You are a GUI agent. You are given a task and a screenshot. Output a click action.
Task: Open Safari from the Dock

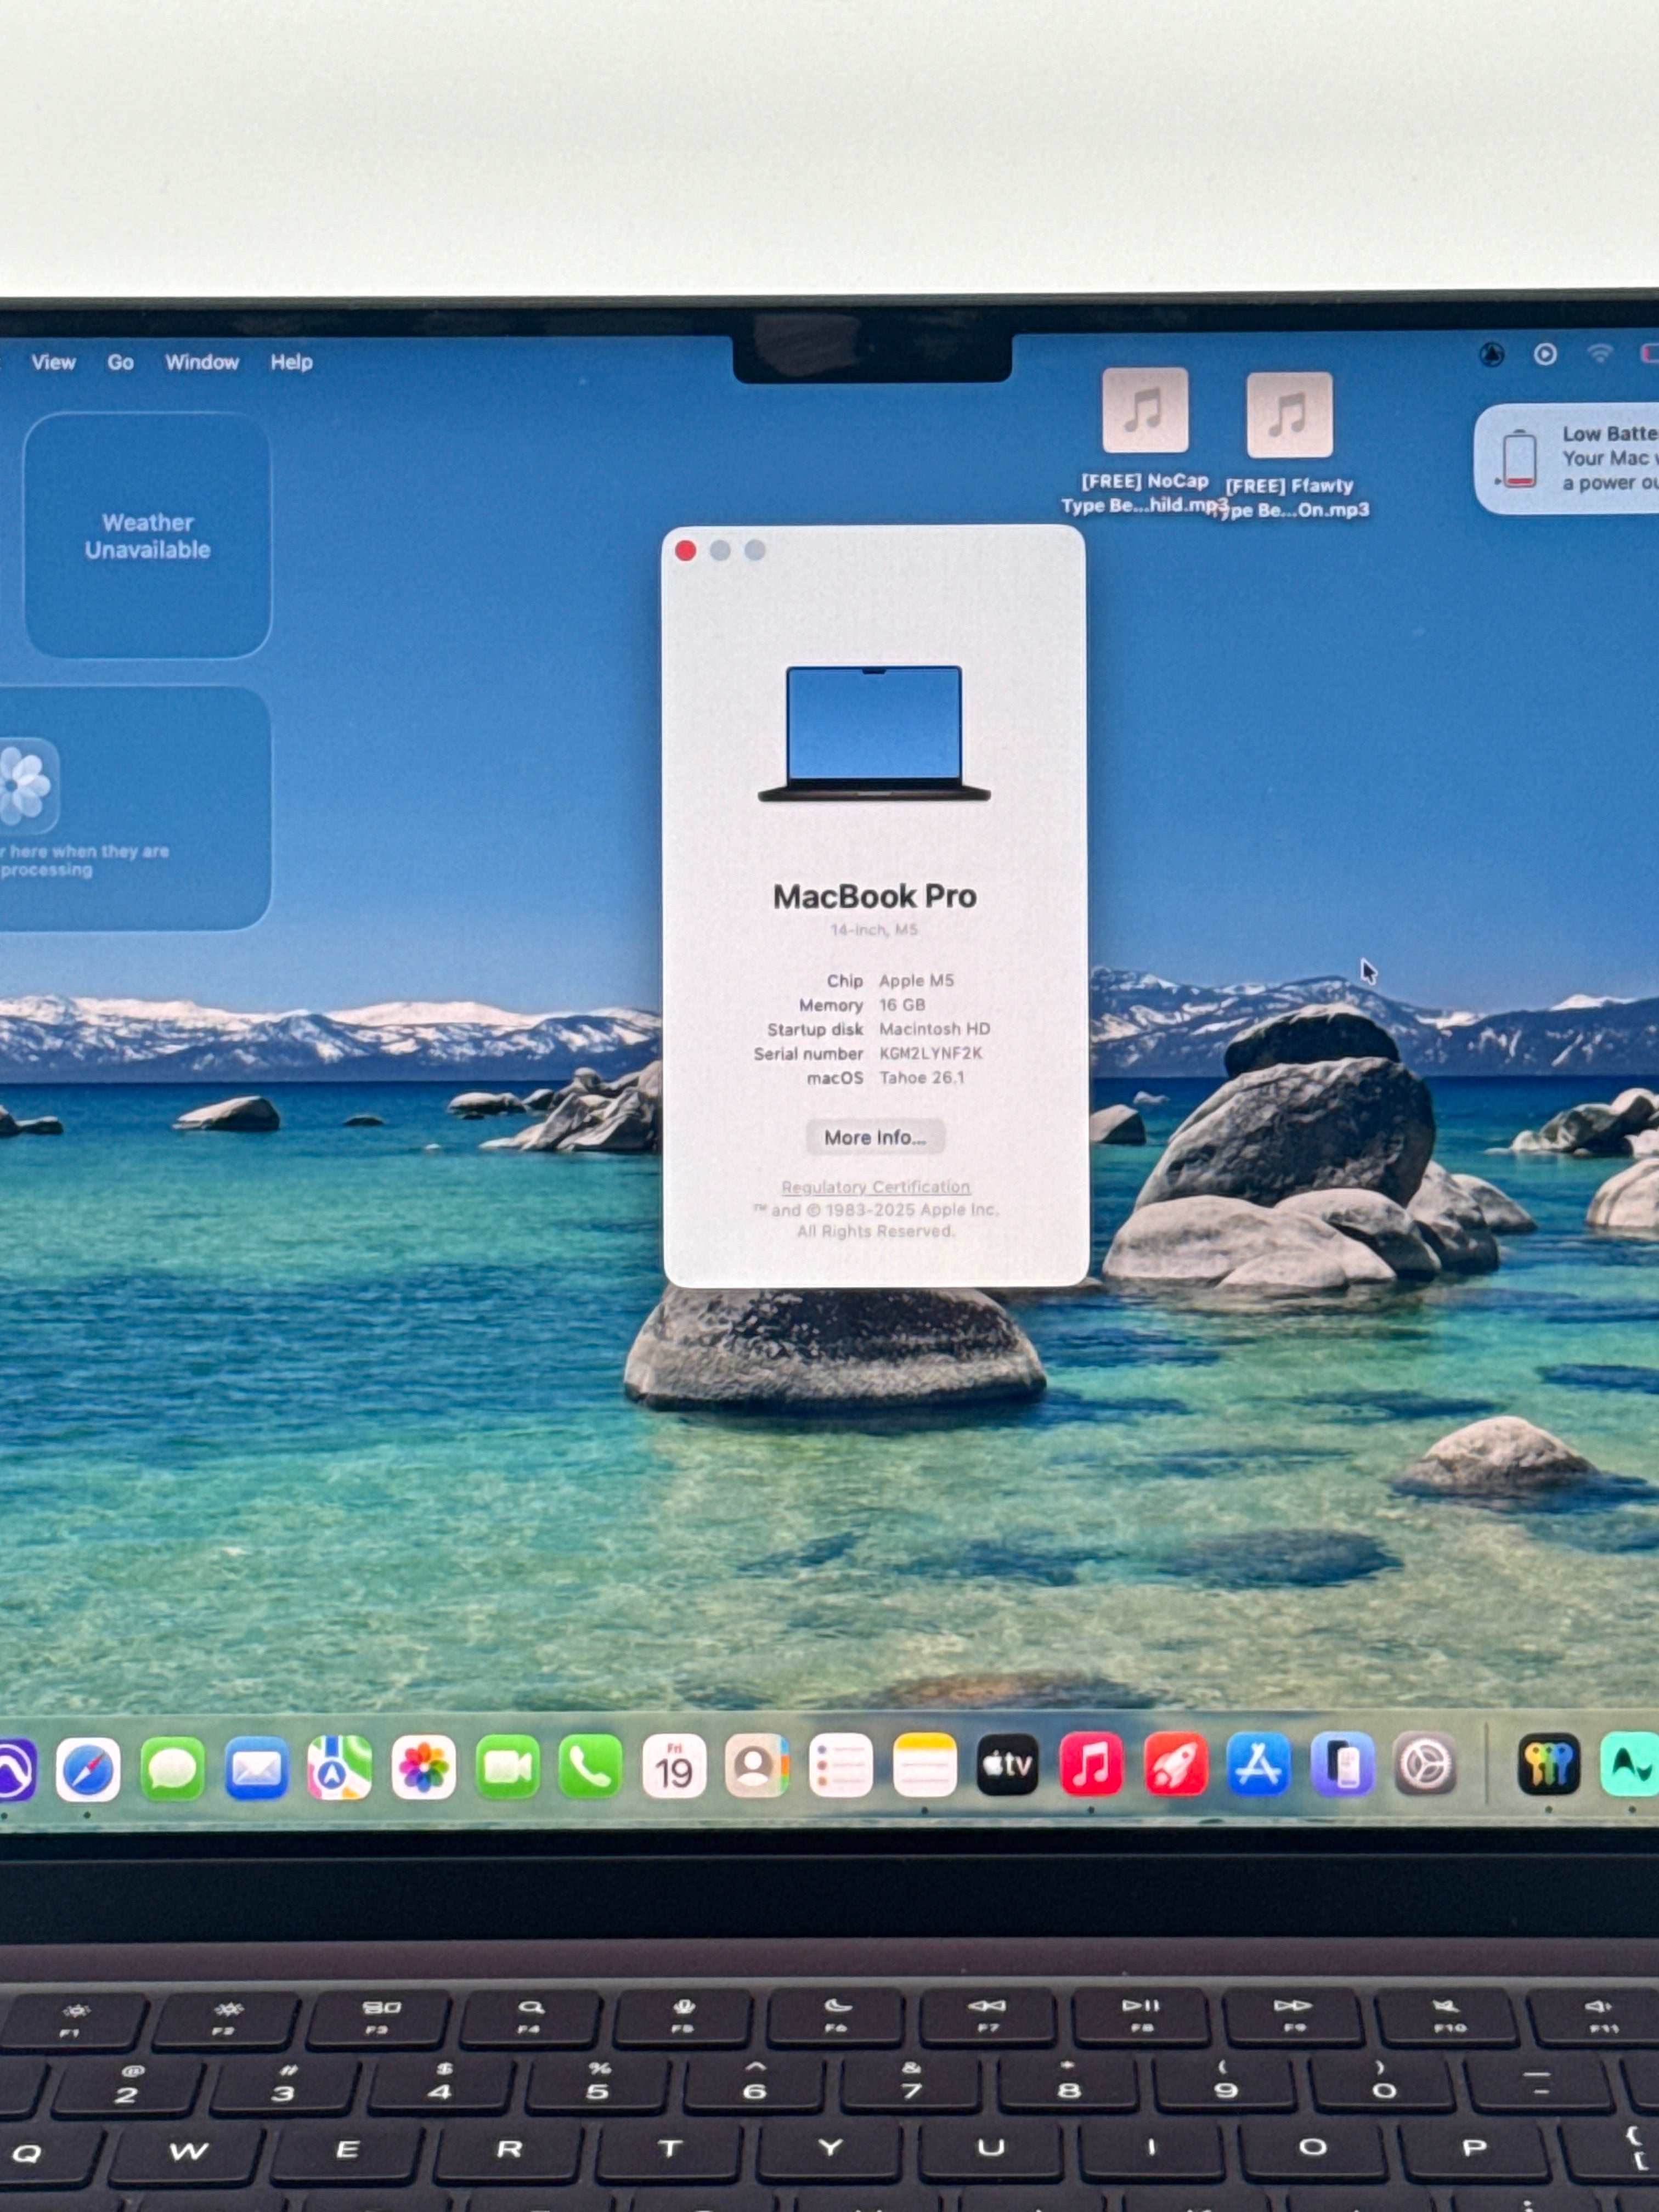tap(88, 1769)
